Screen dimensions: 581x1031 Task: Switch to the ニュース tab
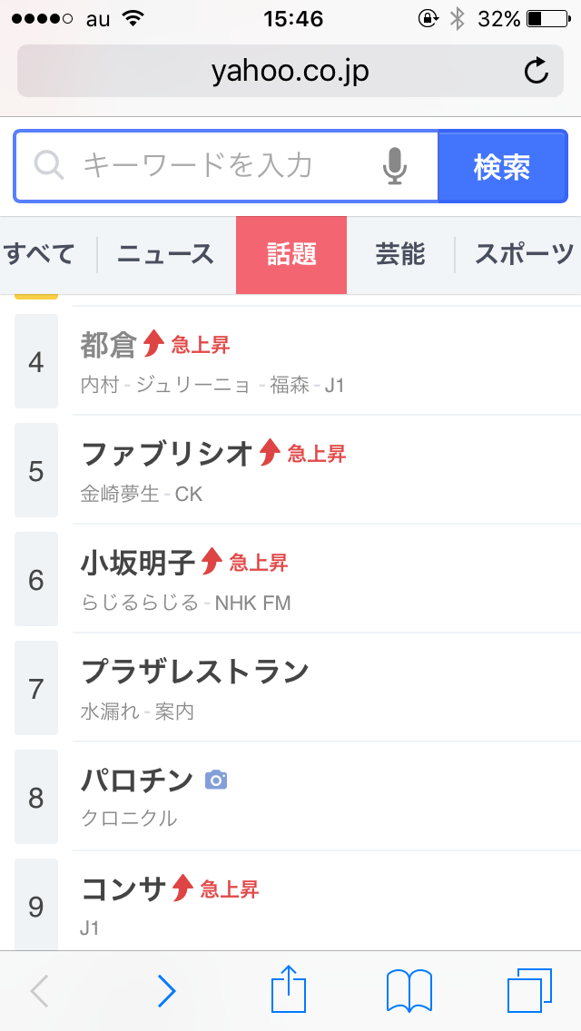pyautogui.click(x=165, y=255)
